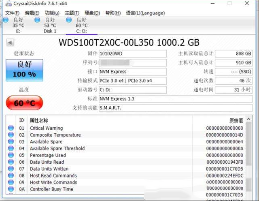The image size is (259, 201).
Task: Click the 属性名称 column header
Action: (x=39, y=120)
